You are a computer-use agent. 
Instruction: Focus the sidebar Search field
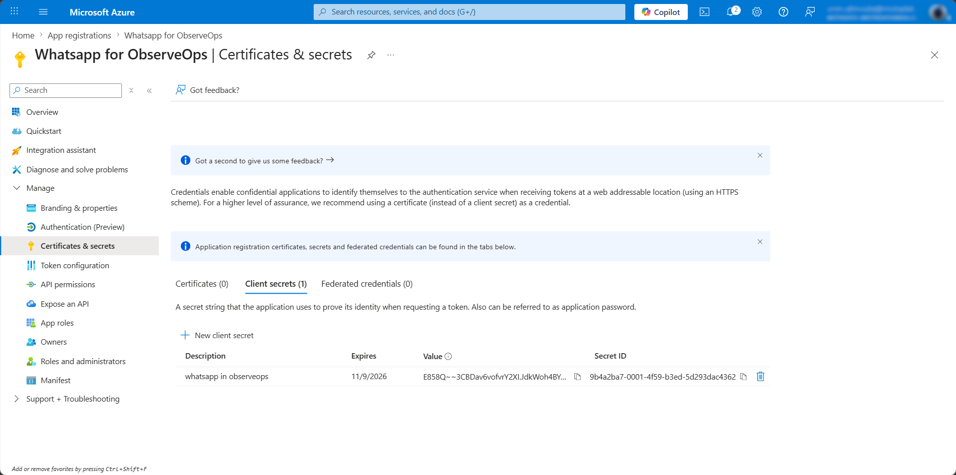(65, 90)
